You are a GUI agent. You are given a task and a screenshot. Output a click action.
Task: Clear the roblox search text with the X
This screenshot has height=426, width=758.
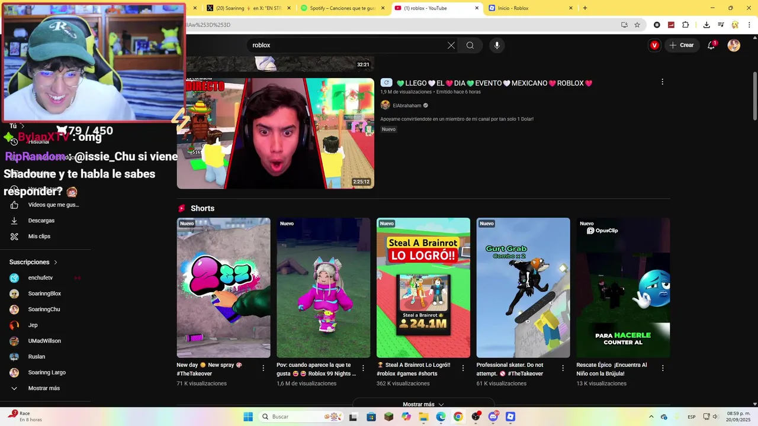(x=451, y=45)
